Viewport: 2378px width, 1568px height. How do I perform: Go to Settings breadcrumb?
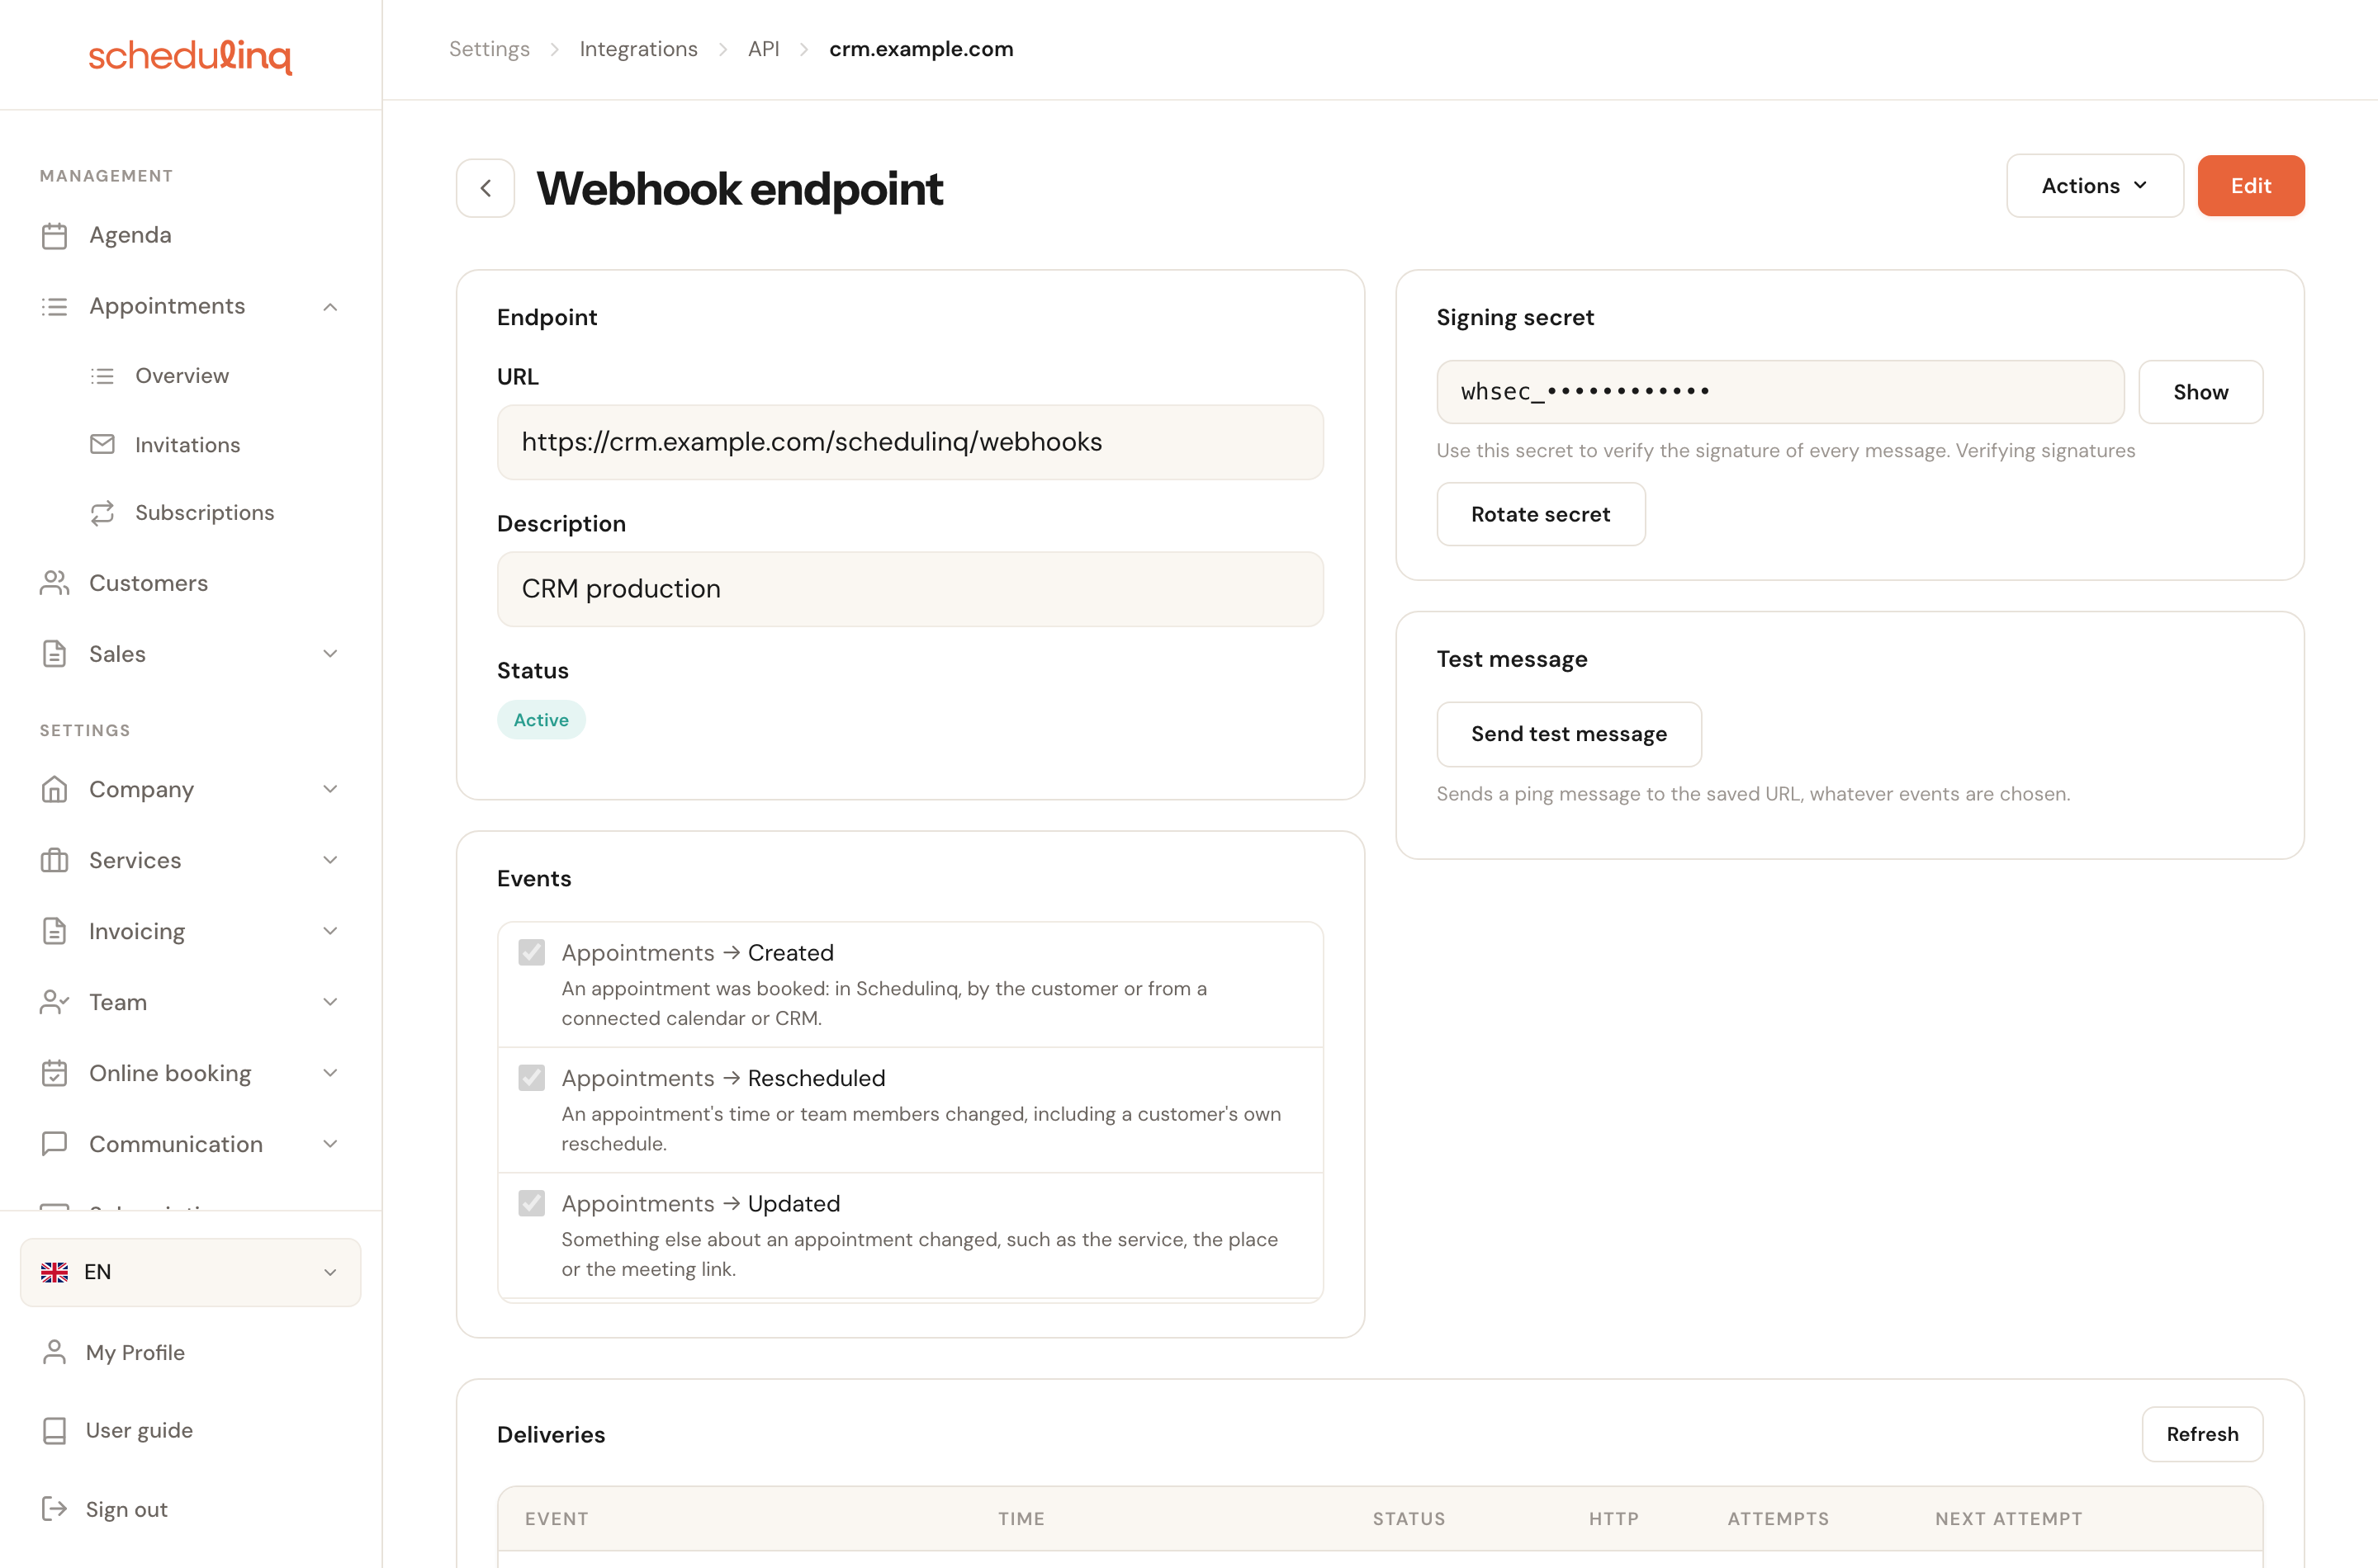489,49
